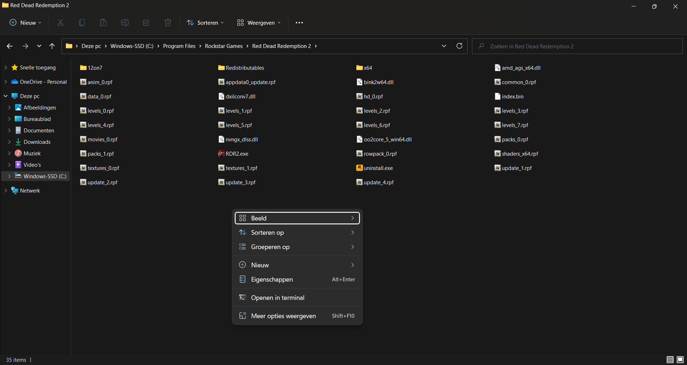
Task: Expand Snelle toegang tree node
Action: (6, 67)
